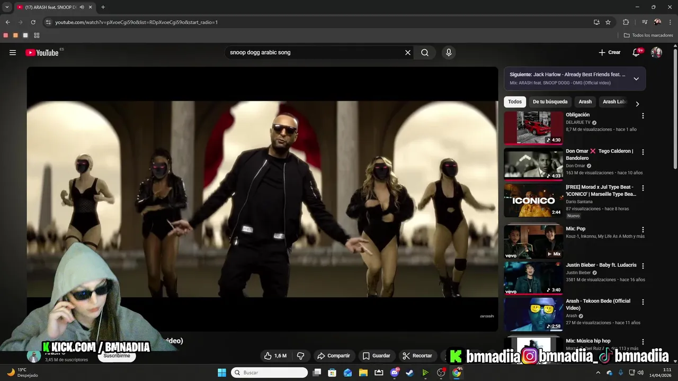Viewport: 678px width, 381px height.
Task: Open install/cast icon in address bar
Action: (596, 22)
